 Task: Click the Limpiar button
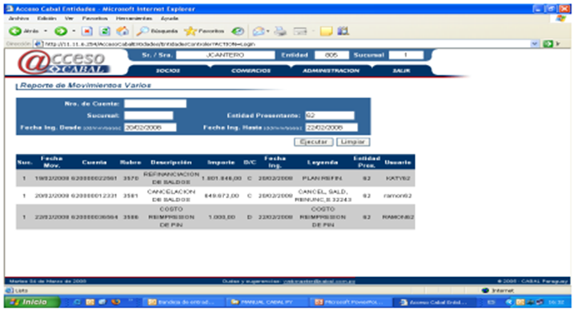[353, 142]
